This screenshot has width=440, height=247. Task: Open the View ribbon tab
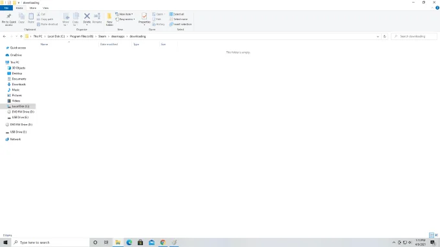coord(45,8)
